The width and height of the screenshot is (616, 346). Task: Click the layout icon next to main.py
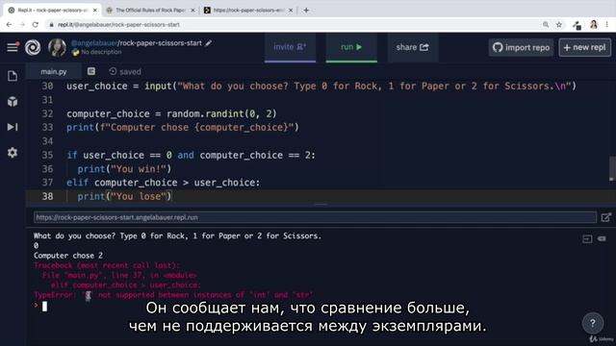click(91, 71)
